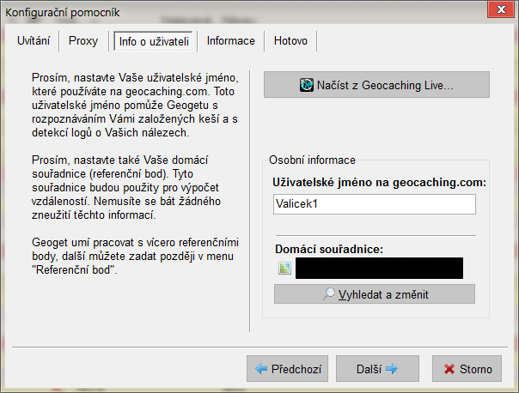Click the paragraph starting "Prosím, nastavte Vaše uživatelské"
This screenshot has height=393, width=519.
(135, 105)
